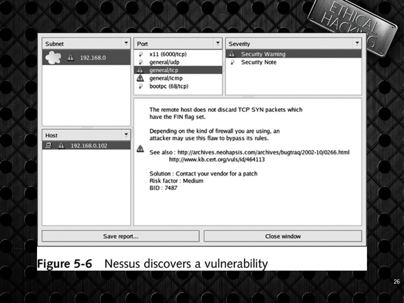Click the BID : 7487 text
The image size is (404, 303).
point(163,188)
